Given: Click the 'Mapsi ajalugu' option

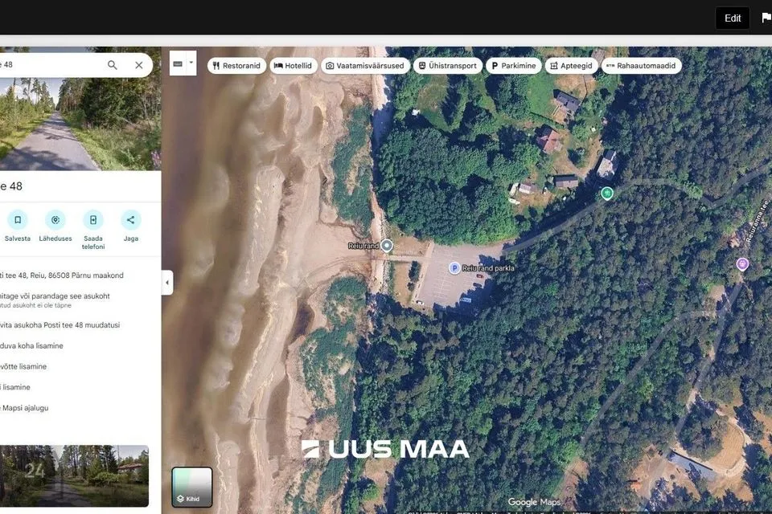Looking at the screenshot, I should tap(24, 408).
